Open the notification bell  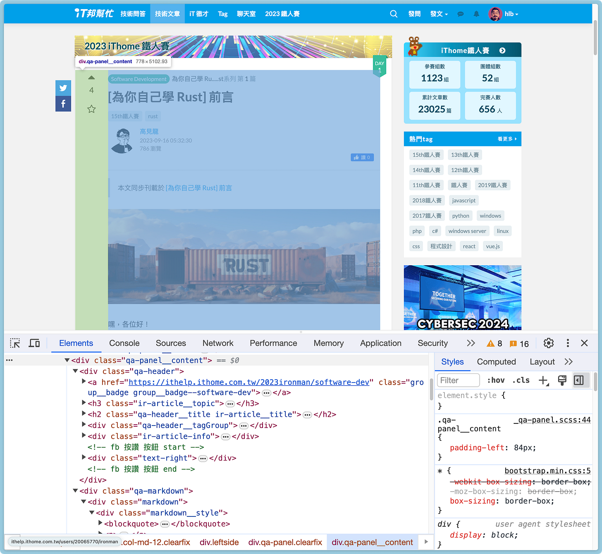click(476, 14)
